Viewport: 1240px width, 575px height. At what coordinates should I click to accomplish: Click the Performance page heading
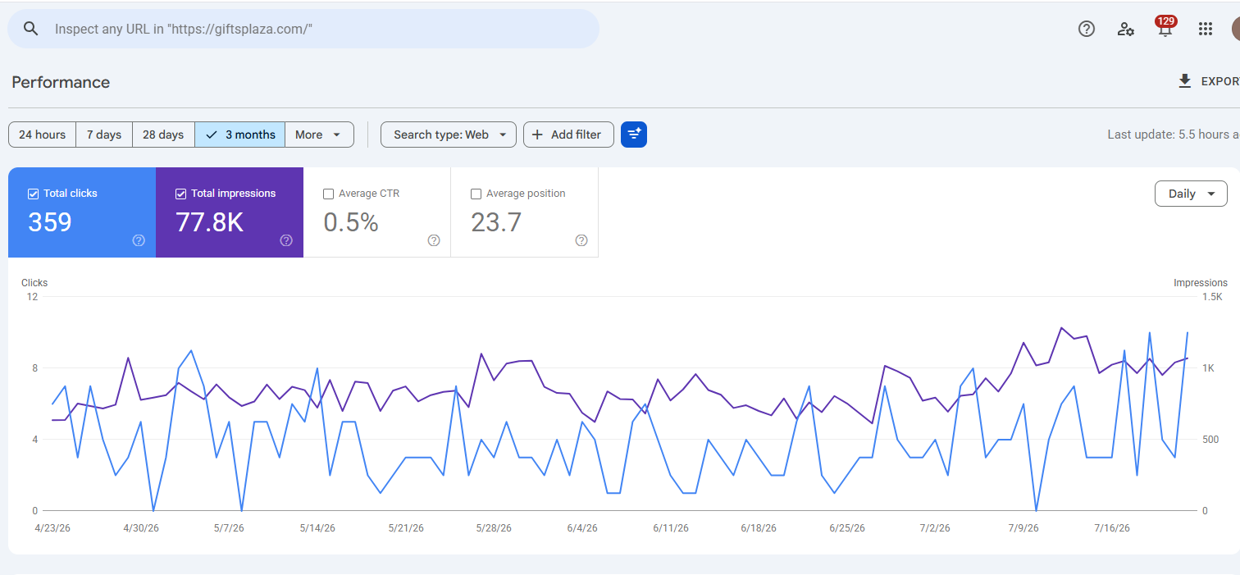coord(61,82)
